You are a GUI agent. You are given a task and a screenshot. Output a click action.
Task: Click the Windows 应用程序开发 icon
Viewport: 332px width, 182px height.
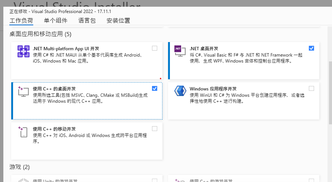[180, 91]
